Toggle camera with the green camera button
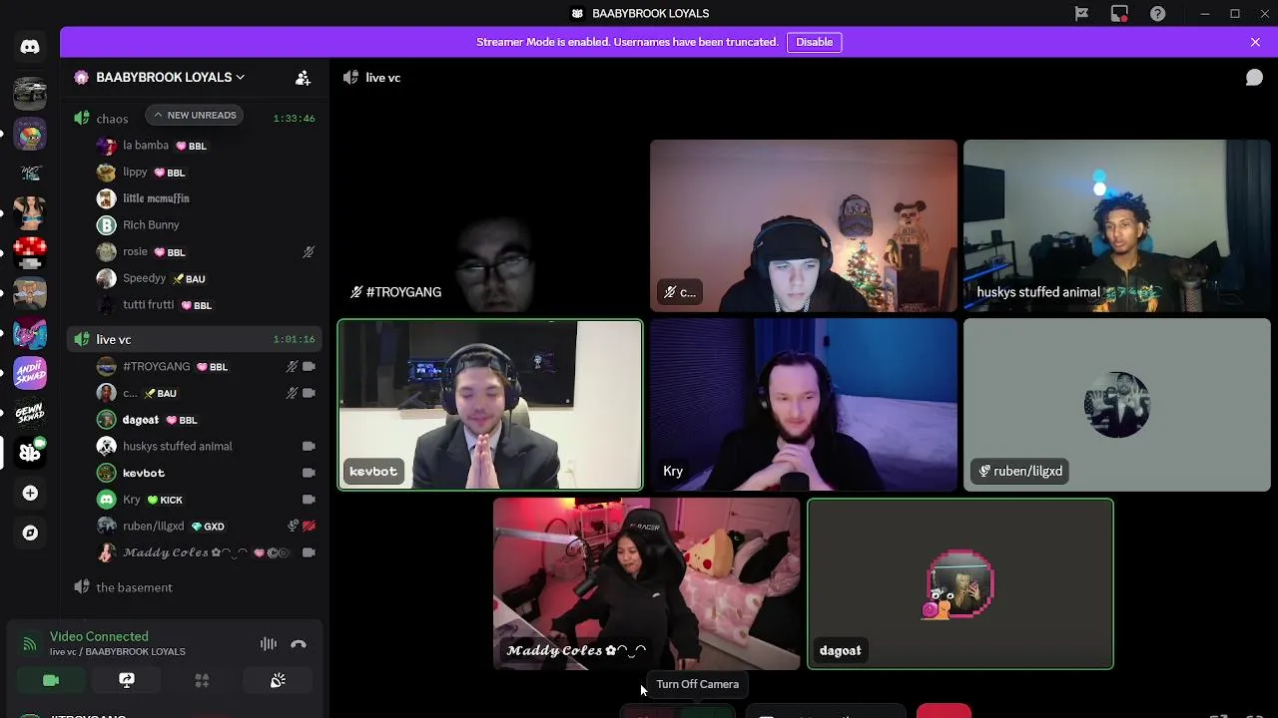 (x=51, y=680)
